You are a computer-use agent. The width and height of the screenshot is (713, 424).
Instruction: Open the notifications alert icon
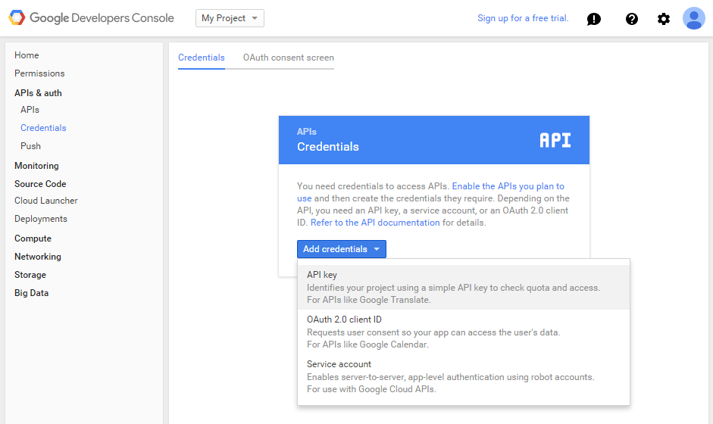pos(594,19)
